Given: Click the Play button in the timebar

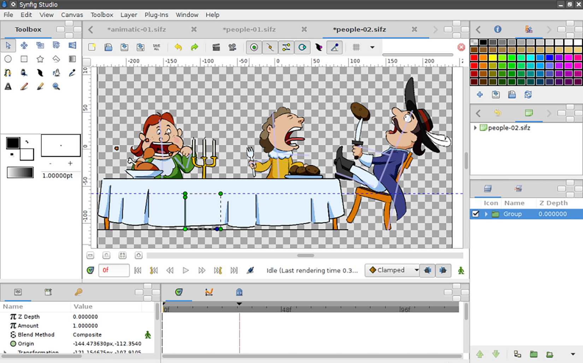Looking at the screenshot, I should click(185, 270).
